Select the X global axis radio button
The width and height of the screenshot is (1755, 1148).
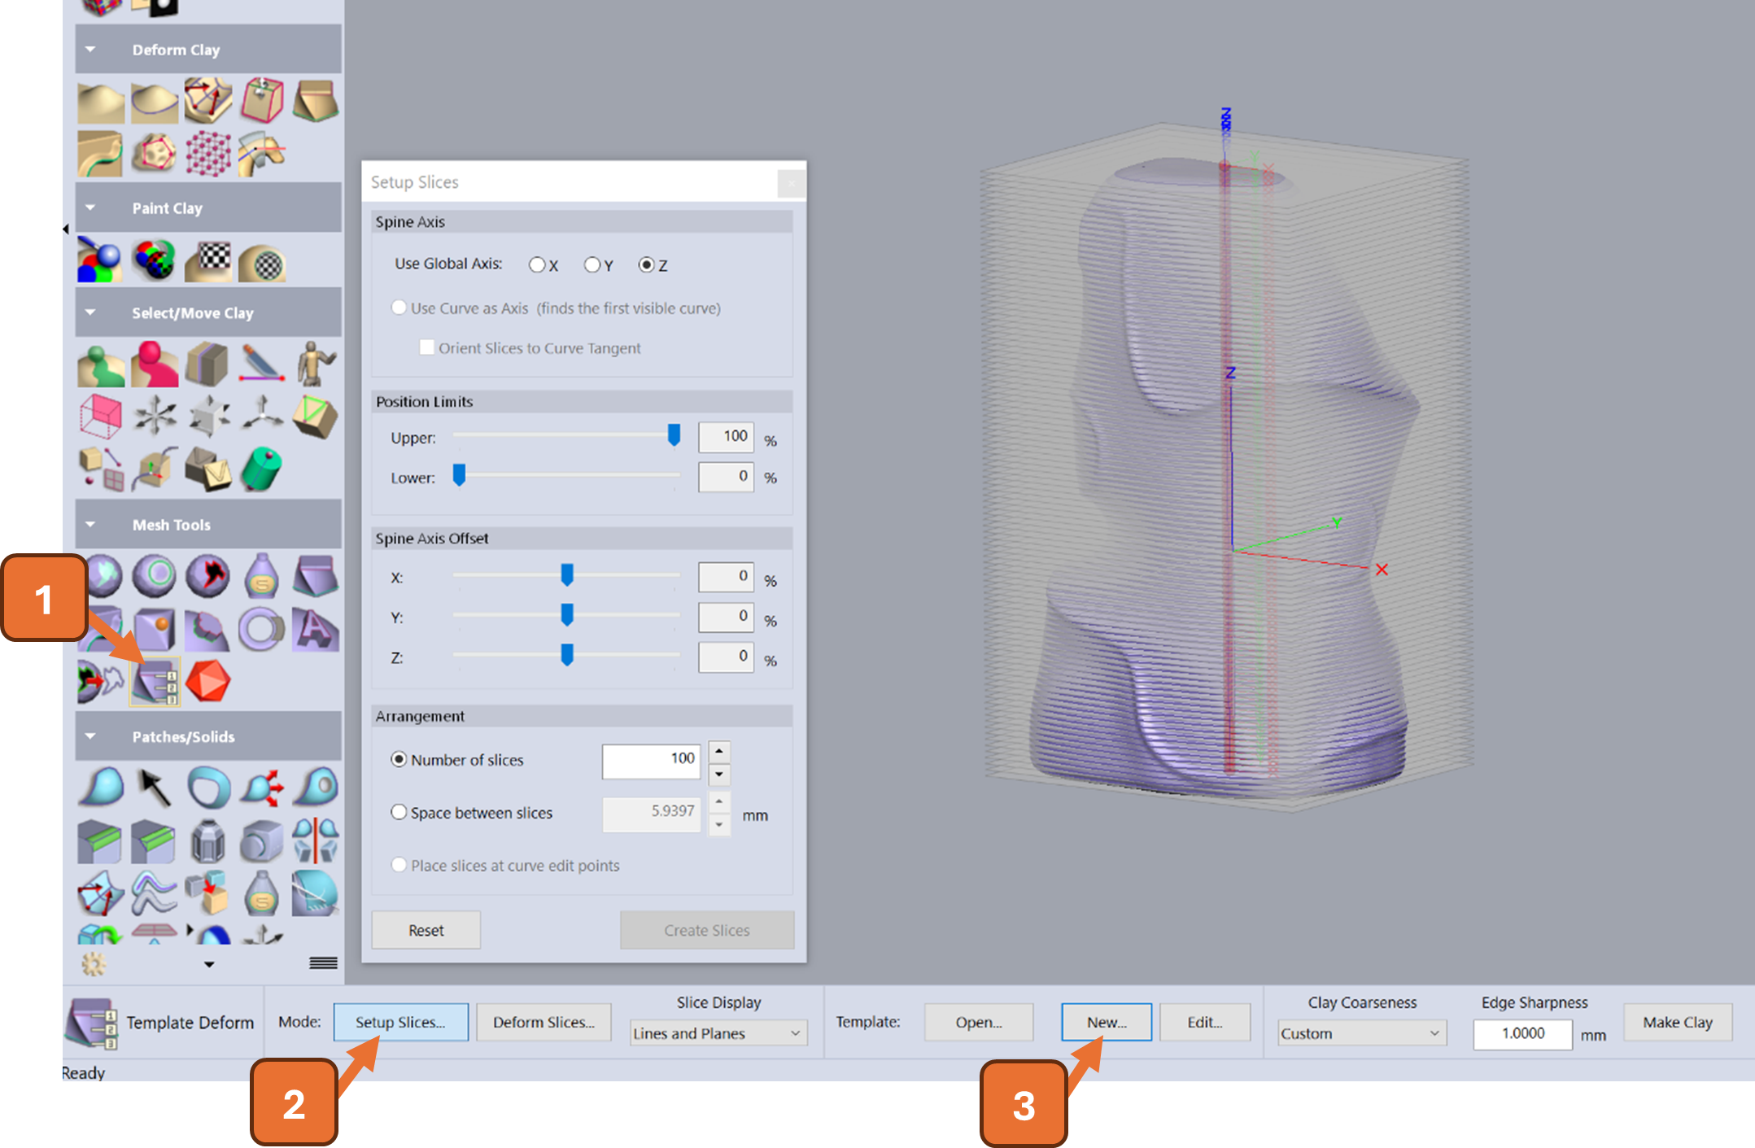[537, 264]
